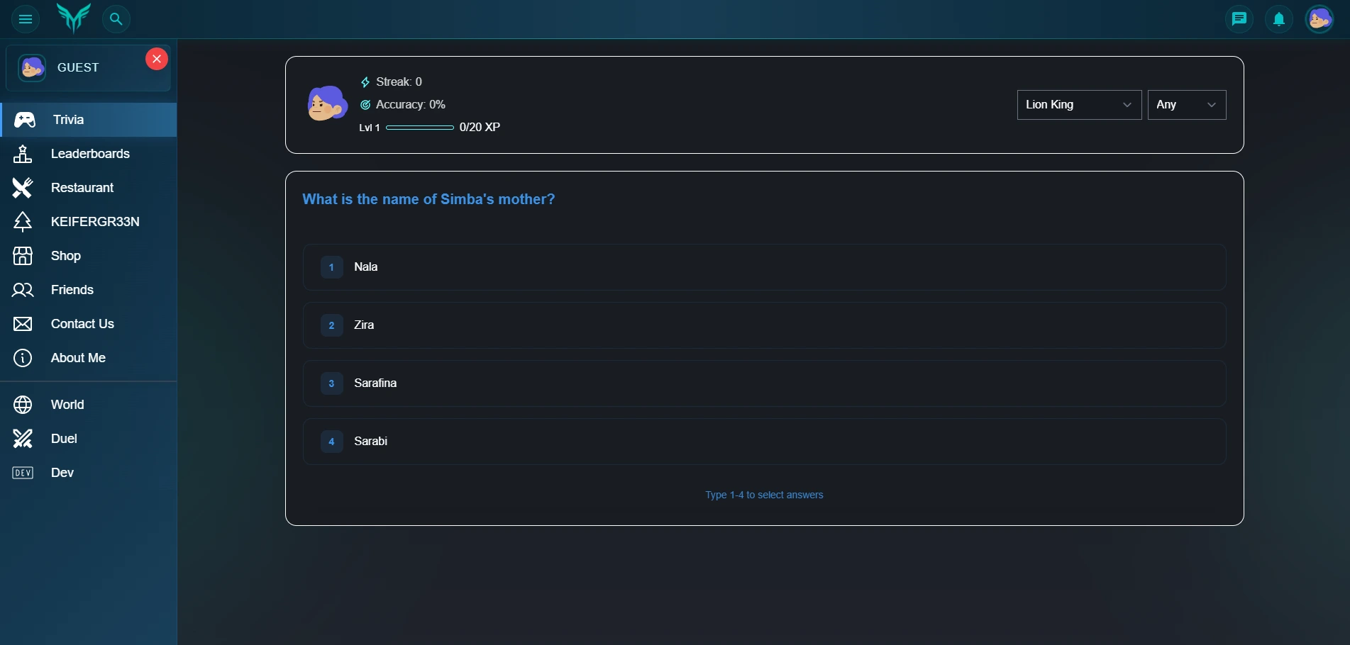Open World section
This screenshot has width=1350, height=645.
[89, 405]
